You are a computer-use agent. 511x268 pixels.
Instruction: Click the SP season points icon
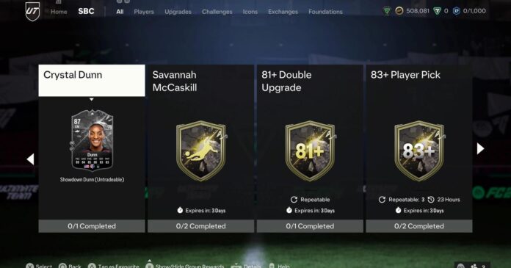457,11
